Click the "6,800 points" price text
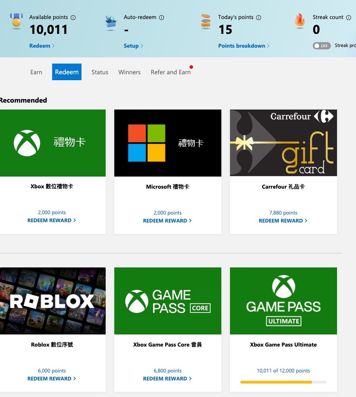Viewport: 356px width, 397px height. [167, 371]
